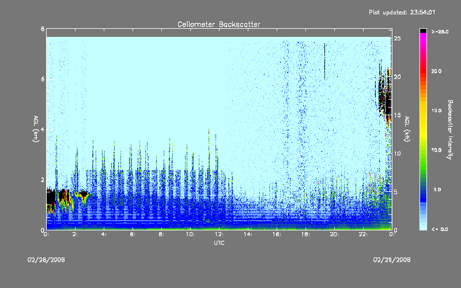Image resolution: width=461 pixels, height=288 pixels.
Task: Click the "2:" UTC hour tick label
Action: [75, 234]
